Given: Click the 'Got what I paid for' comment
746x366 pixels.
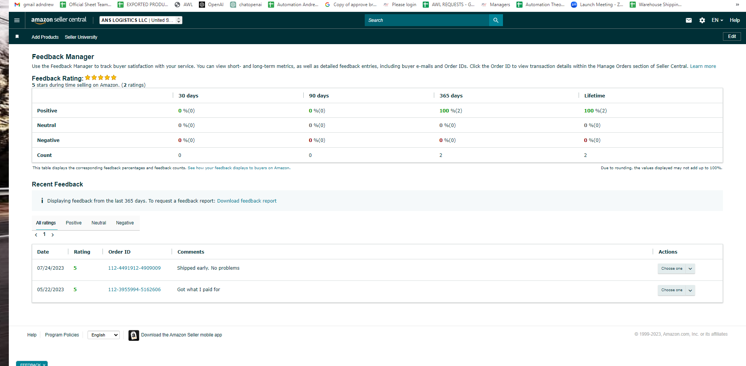Looking at the screenshot, I should click(x=198, y=290).
